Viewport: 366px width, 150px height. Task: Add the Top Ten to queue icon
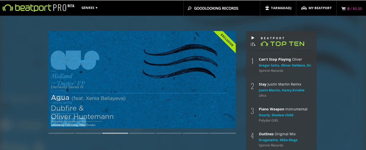coord(253,44)
